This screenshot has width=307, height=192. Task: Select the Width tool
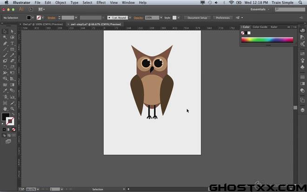point(5,73)
